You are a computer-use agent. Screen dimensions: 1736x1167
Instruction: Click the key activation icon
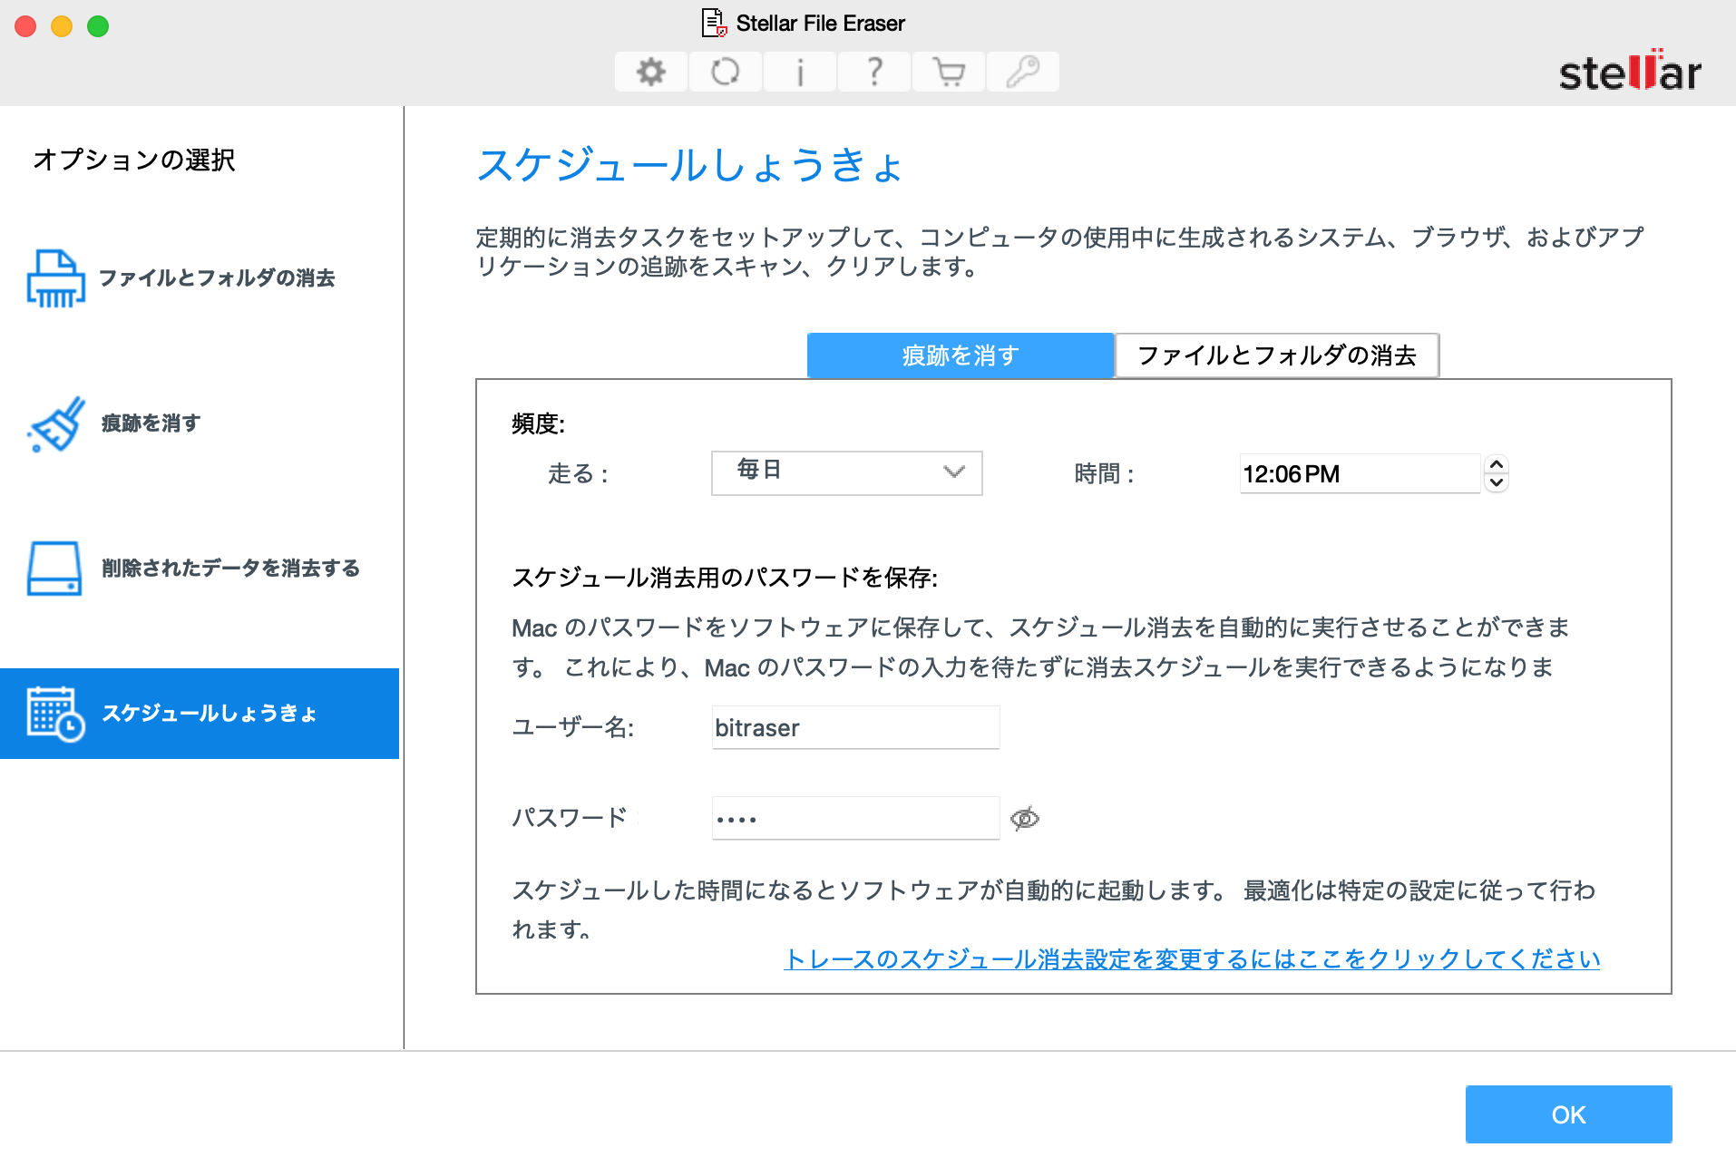(x=1022, y=72)
